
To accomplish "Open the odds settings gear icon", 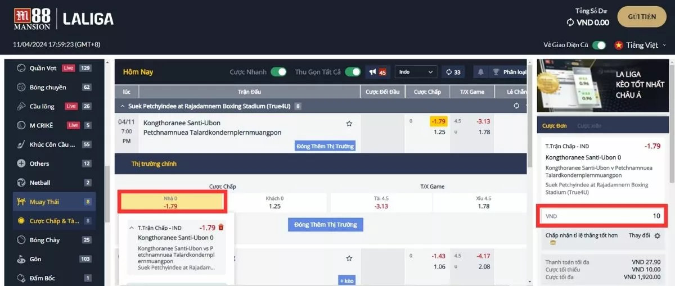I will tap(657, 235).
